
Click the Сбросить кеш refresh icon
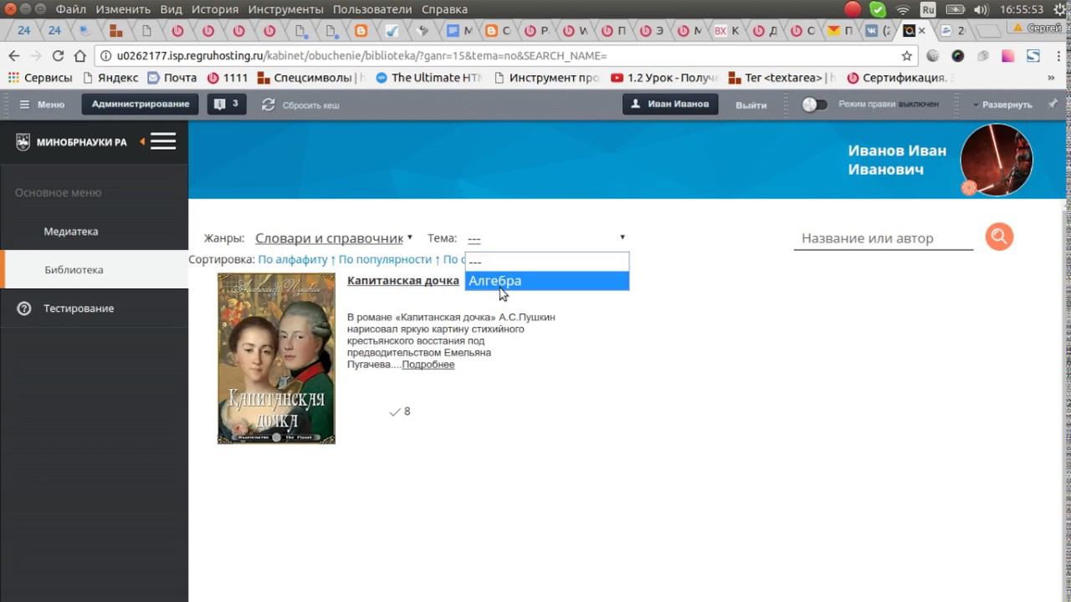click(x=268, y=105)
